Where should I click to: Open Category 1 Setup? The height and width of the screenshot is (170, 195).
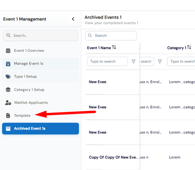(x=41, y=89)
